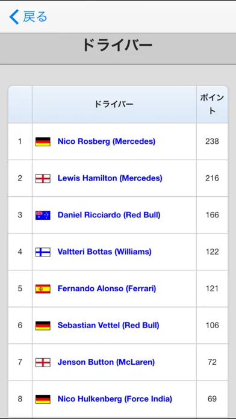Open Sebastian Vettel (Red Bull) link

tap(108, 325)
